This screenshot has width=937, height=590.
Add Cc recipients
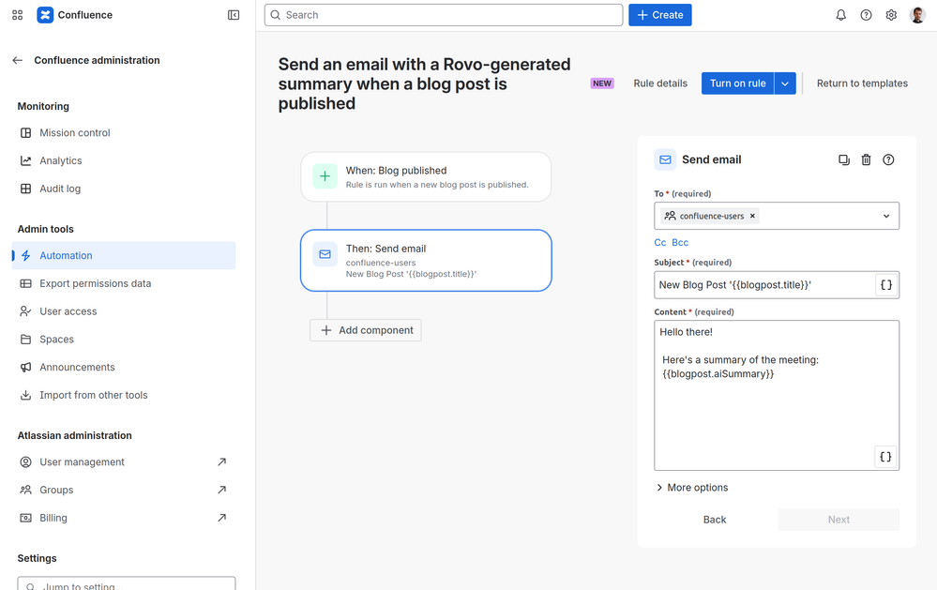[x=659, y=243]
